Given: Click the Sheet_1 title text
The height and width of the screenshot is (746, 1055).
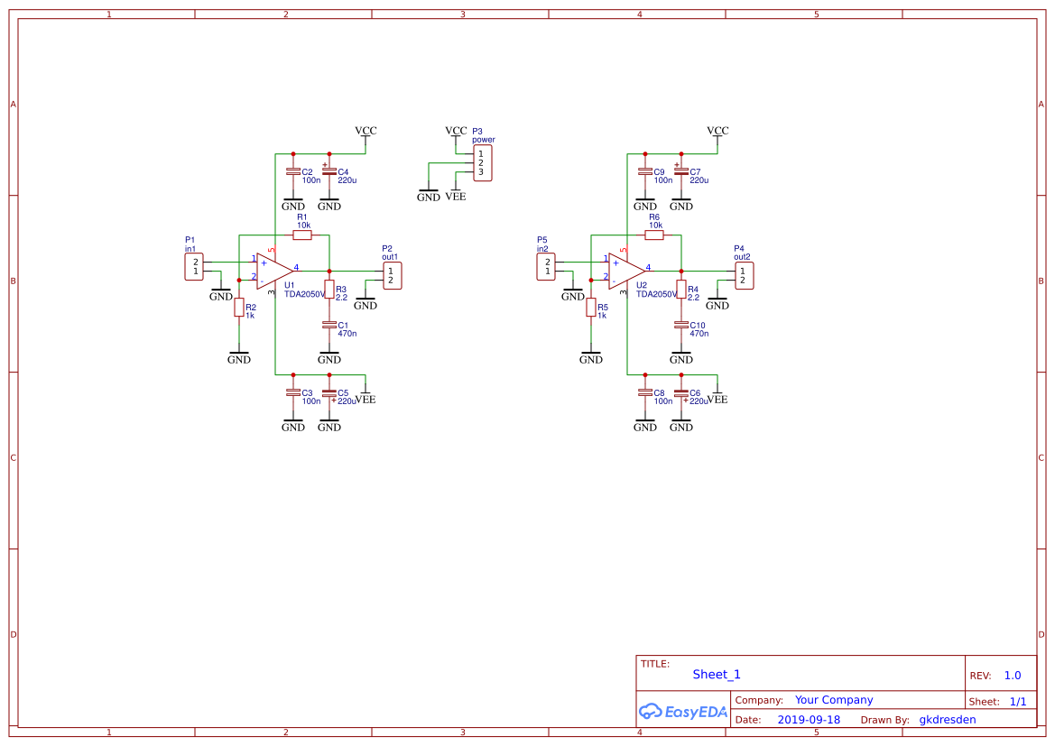Looking at the screenshot, I should click(716, 674).
